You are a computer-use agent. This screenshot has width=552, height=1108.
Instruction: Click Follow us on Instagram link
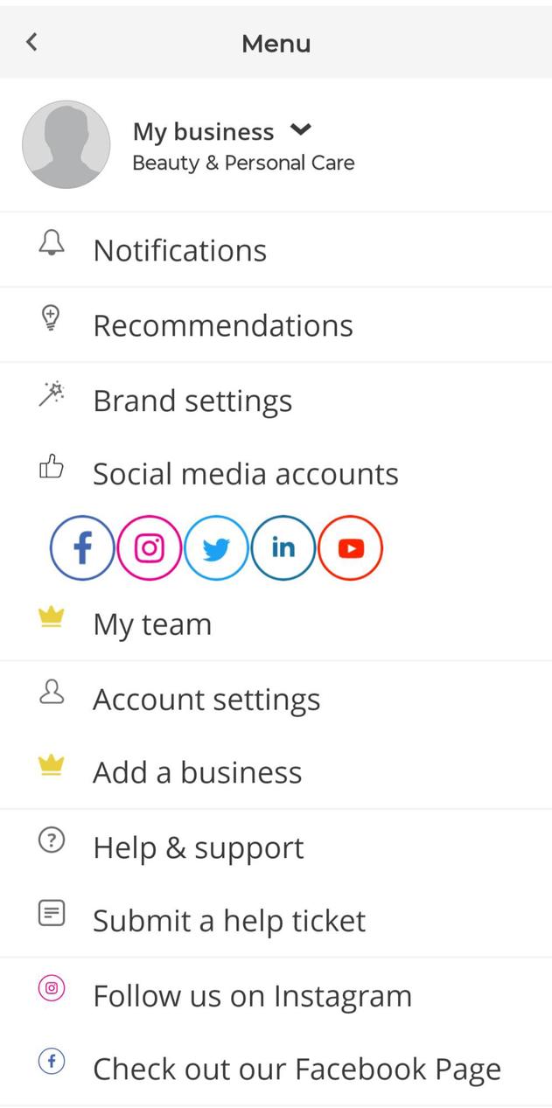pyautogui.click(x=252, y=995)
